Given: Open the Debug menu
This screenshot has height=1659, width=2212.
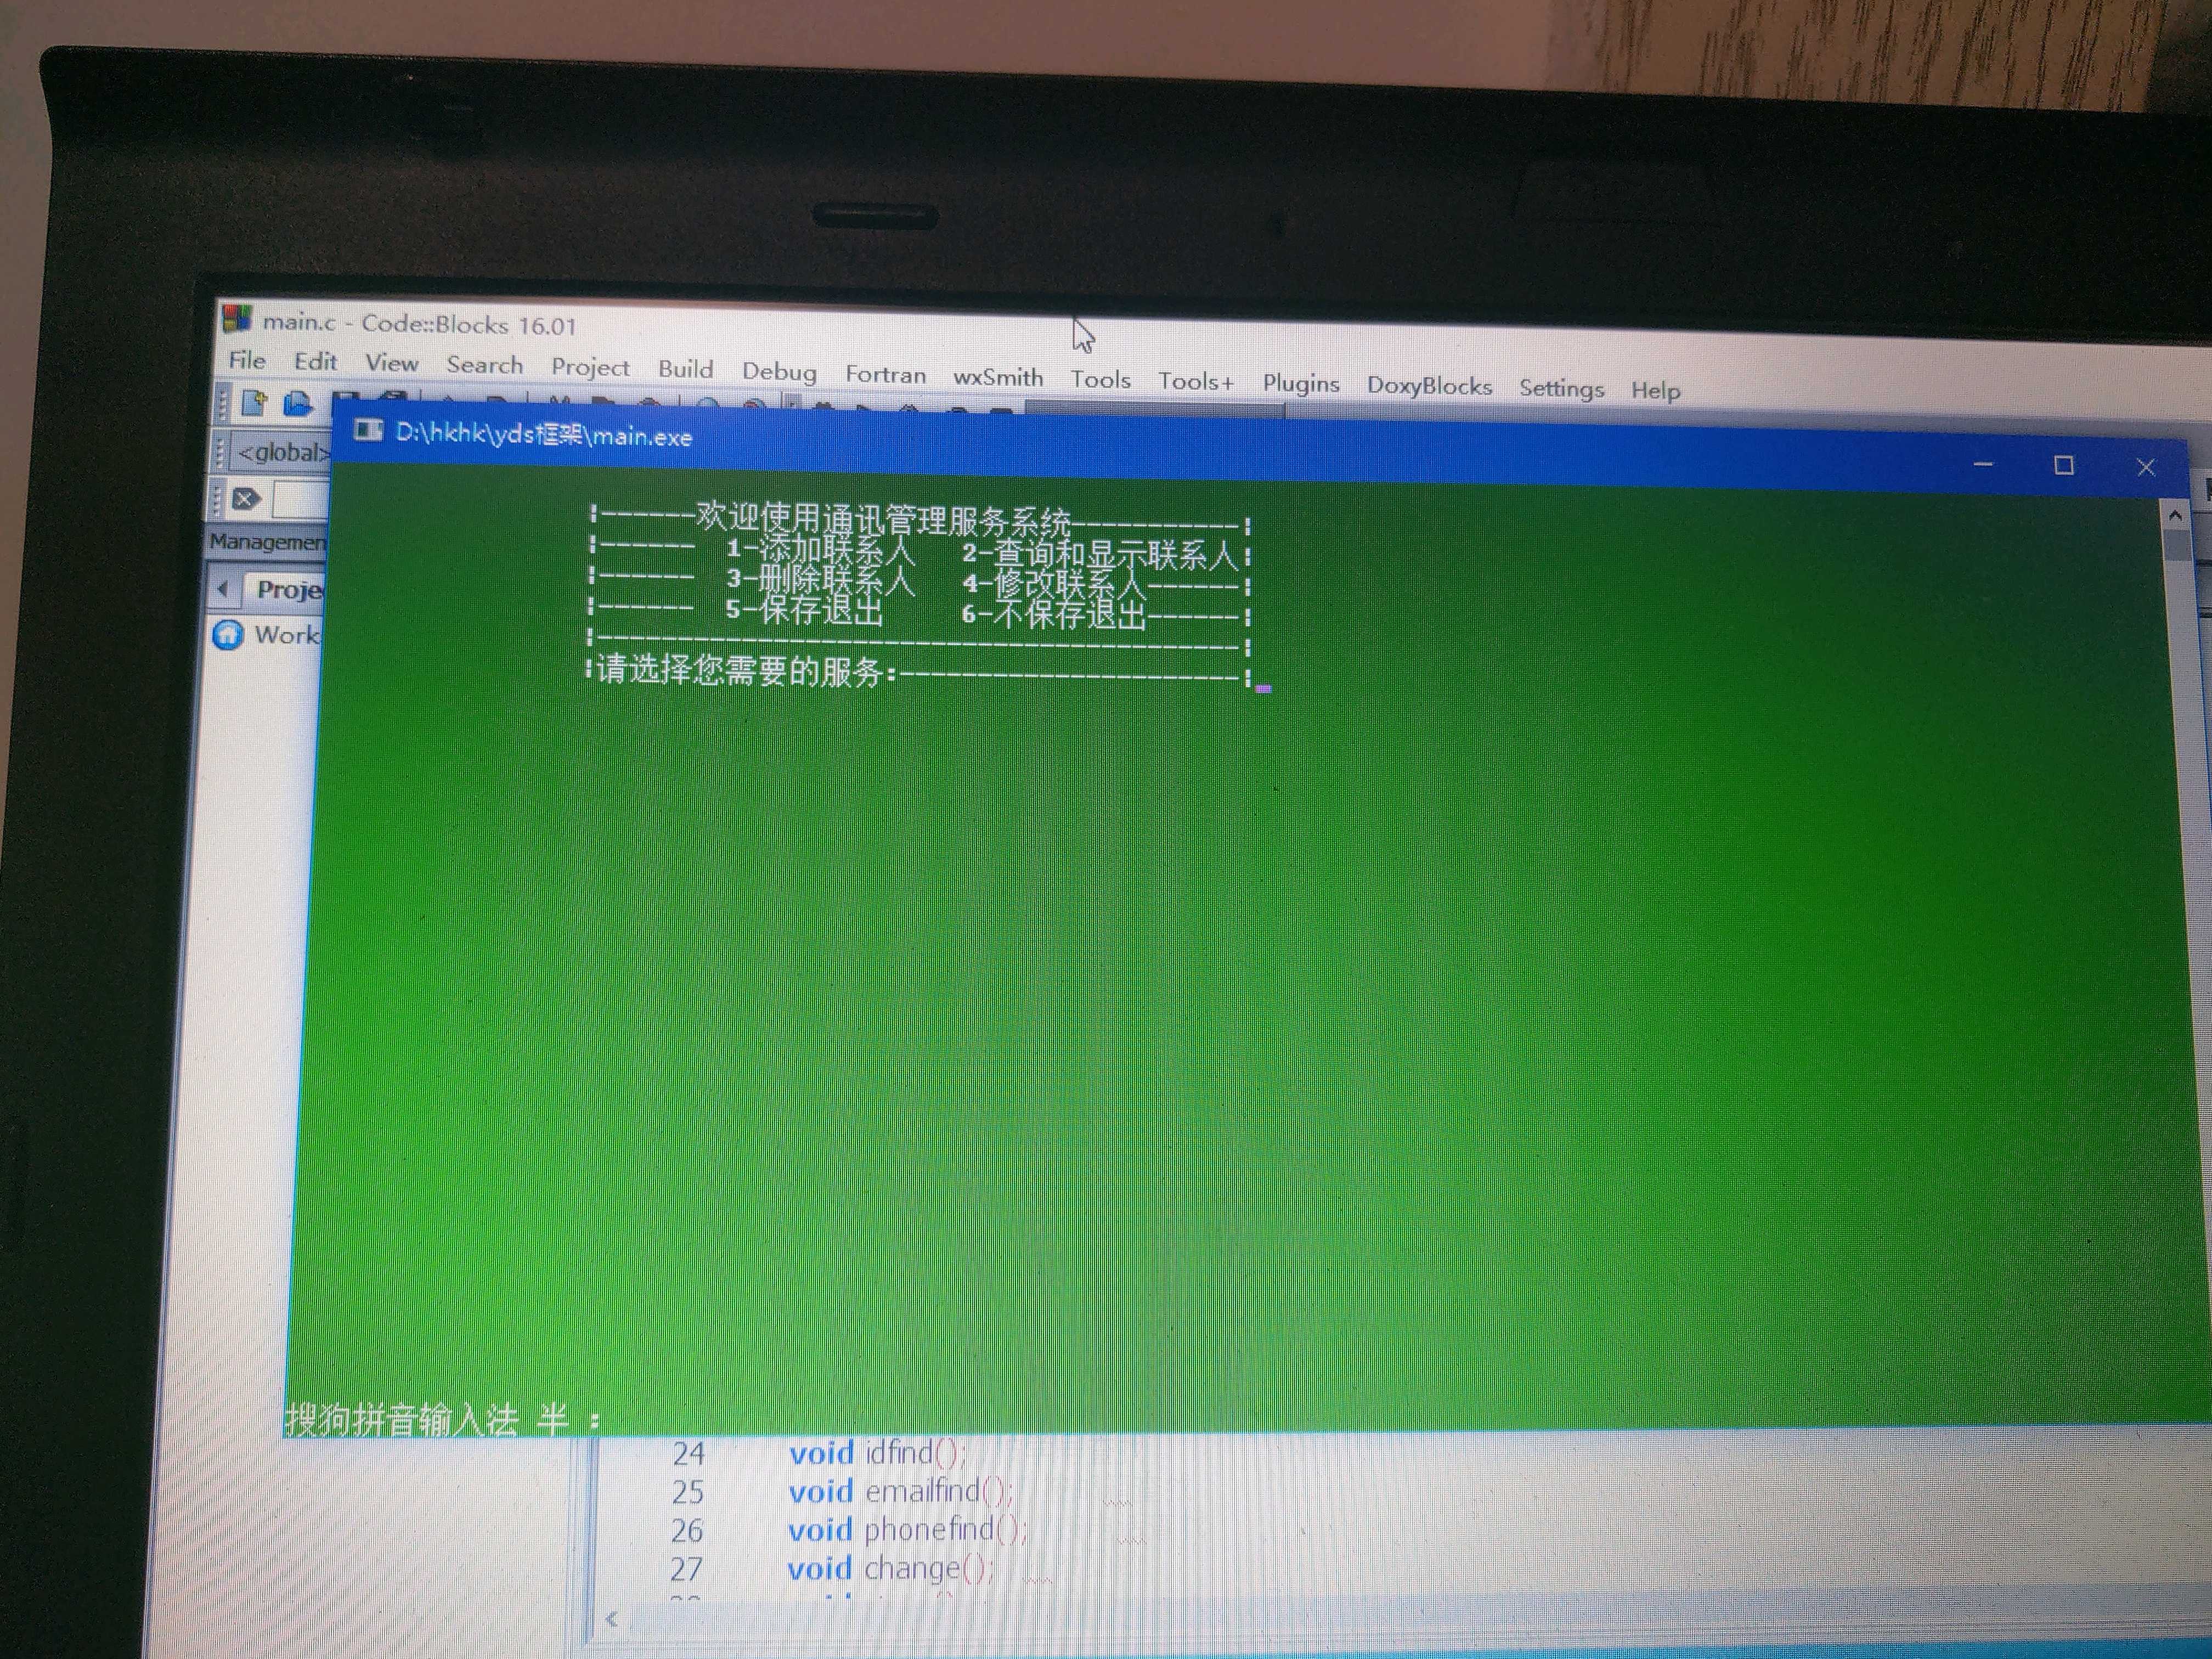Looking at the screenshot, I should [779, 372].
